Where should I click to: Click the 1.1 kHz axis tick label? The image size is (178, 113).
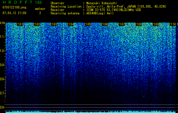pos(3,37)
